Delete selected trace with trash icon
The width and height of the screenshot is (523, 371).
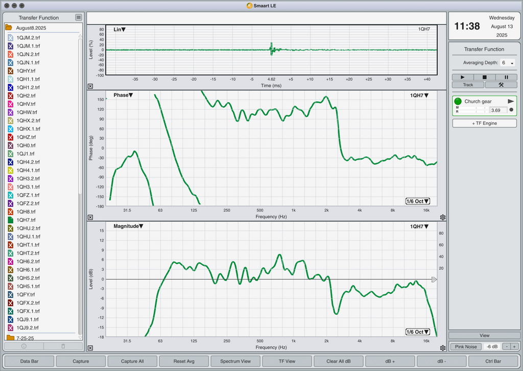click(x=63, y=346)
